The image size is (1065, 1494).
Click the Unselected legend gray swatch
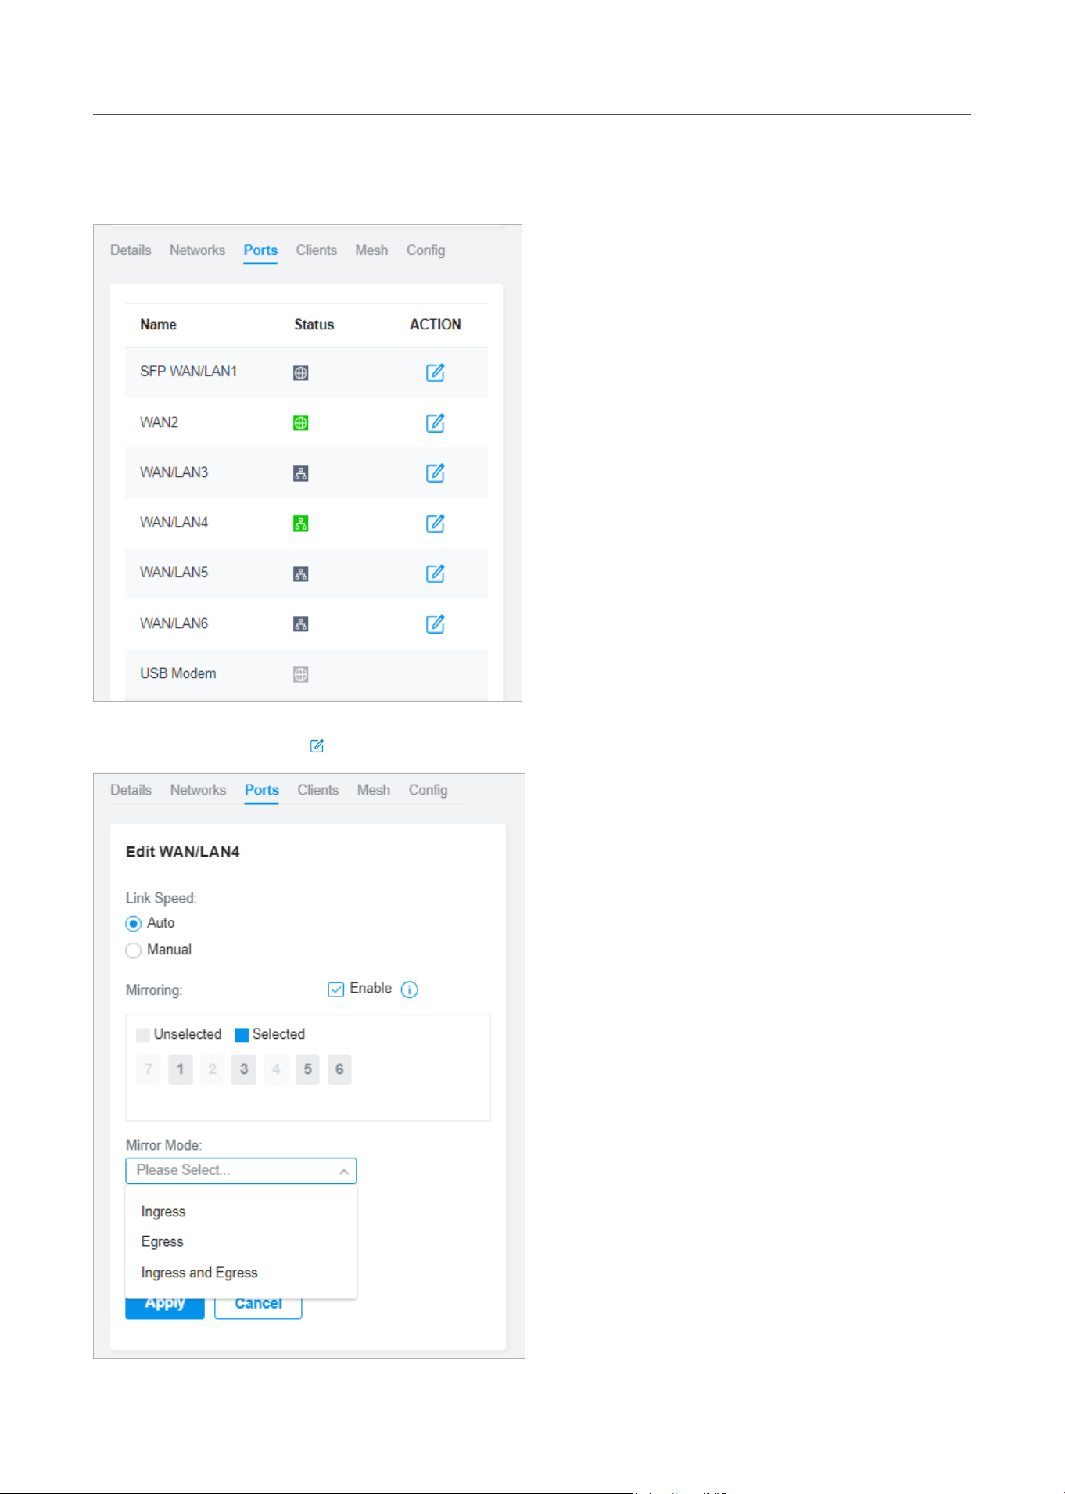click(143, 1035)
